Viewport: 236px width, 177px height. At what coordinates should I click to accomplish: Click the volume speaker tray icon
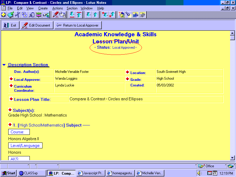pyautogui.click(x=199, y=173)
